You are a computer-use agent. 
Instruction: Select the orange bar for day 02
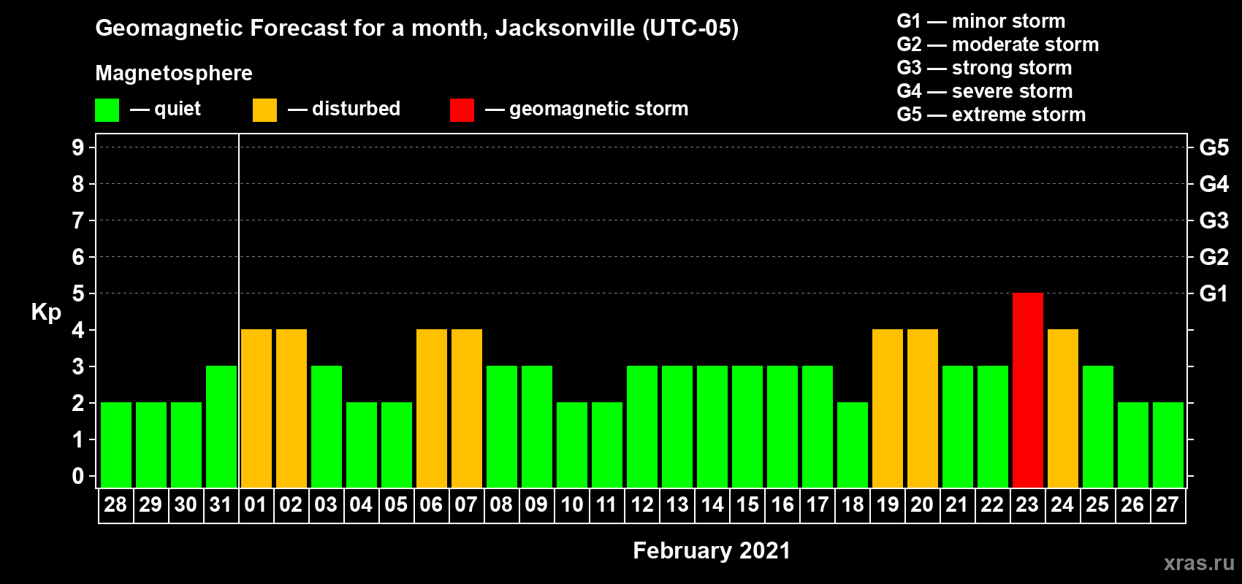[x=292, y=409]
